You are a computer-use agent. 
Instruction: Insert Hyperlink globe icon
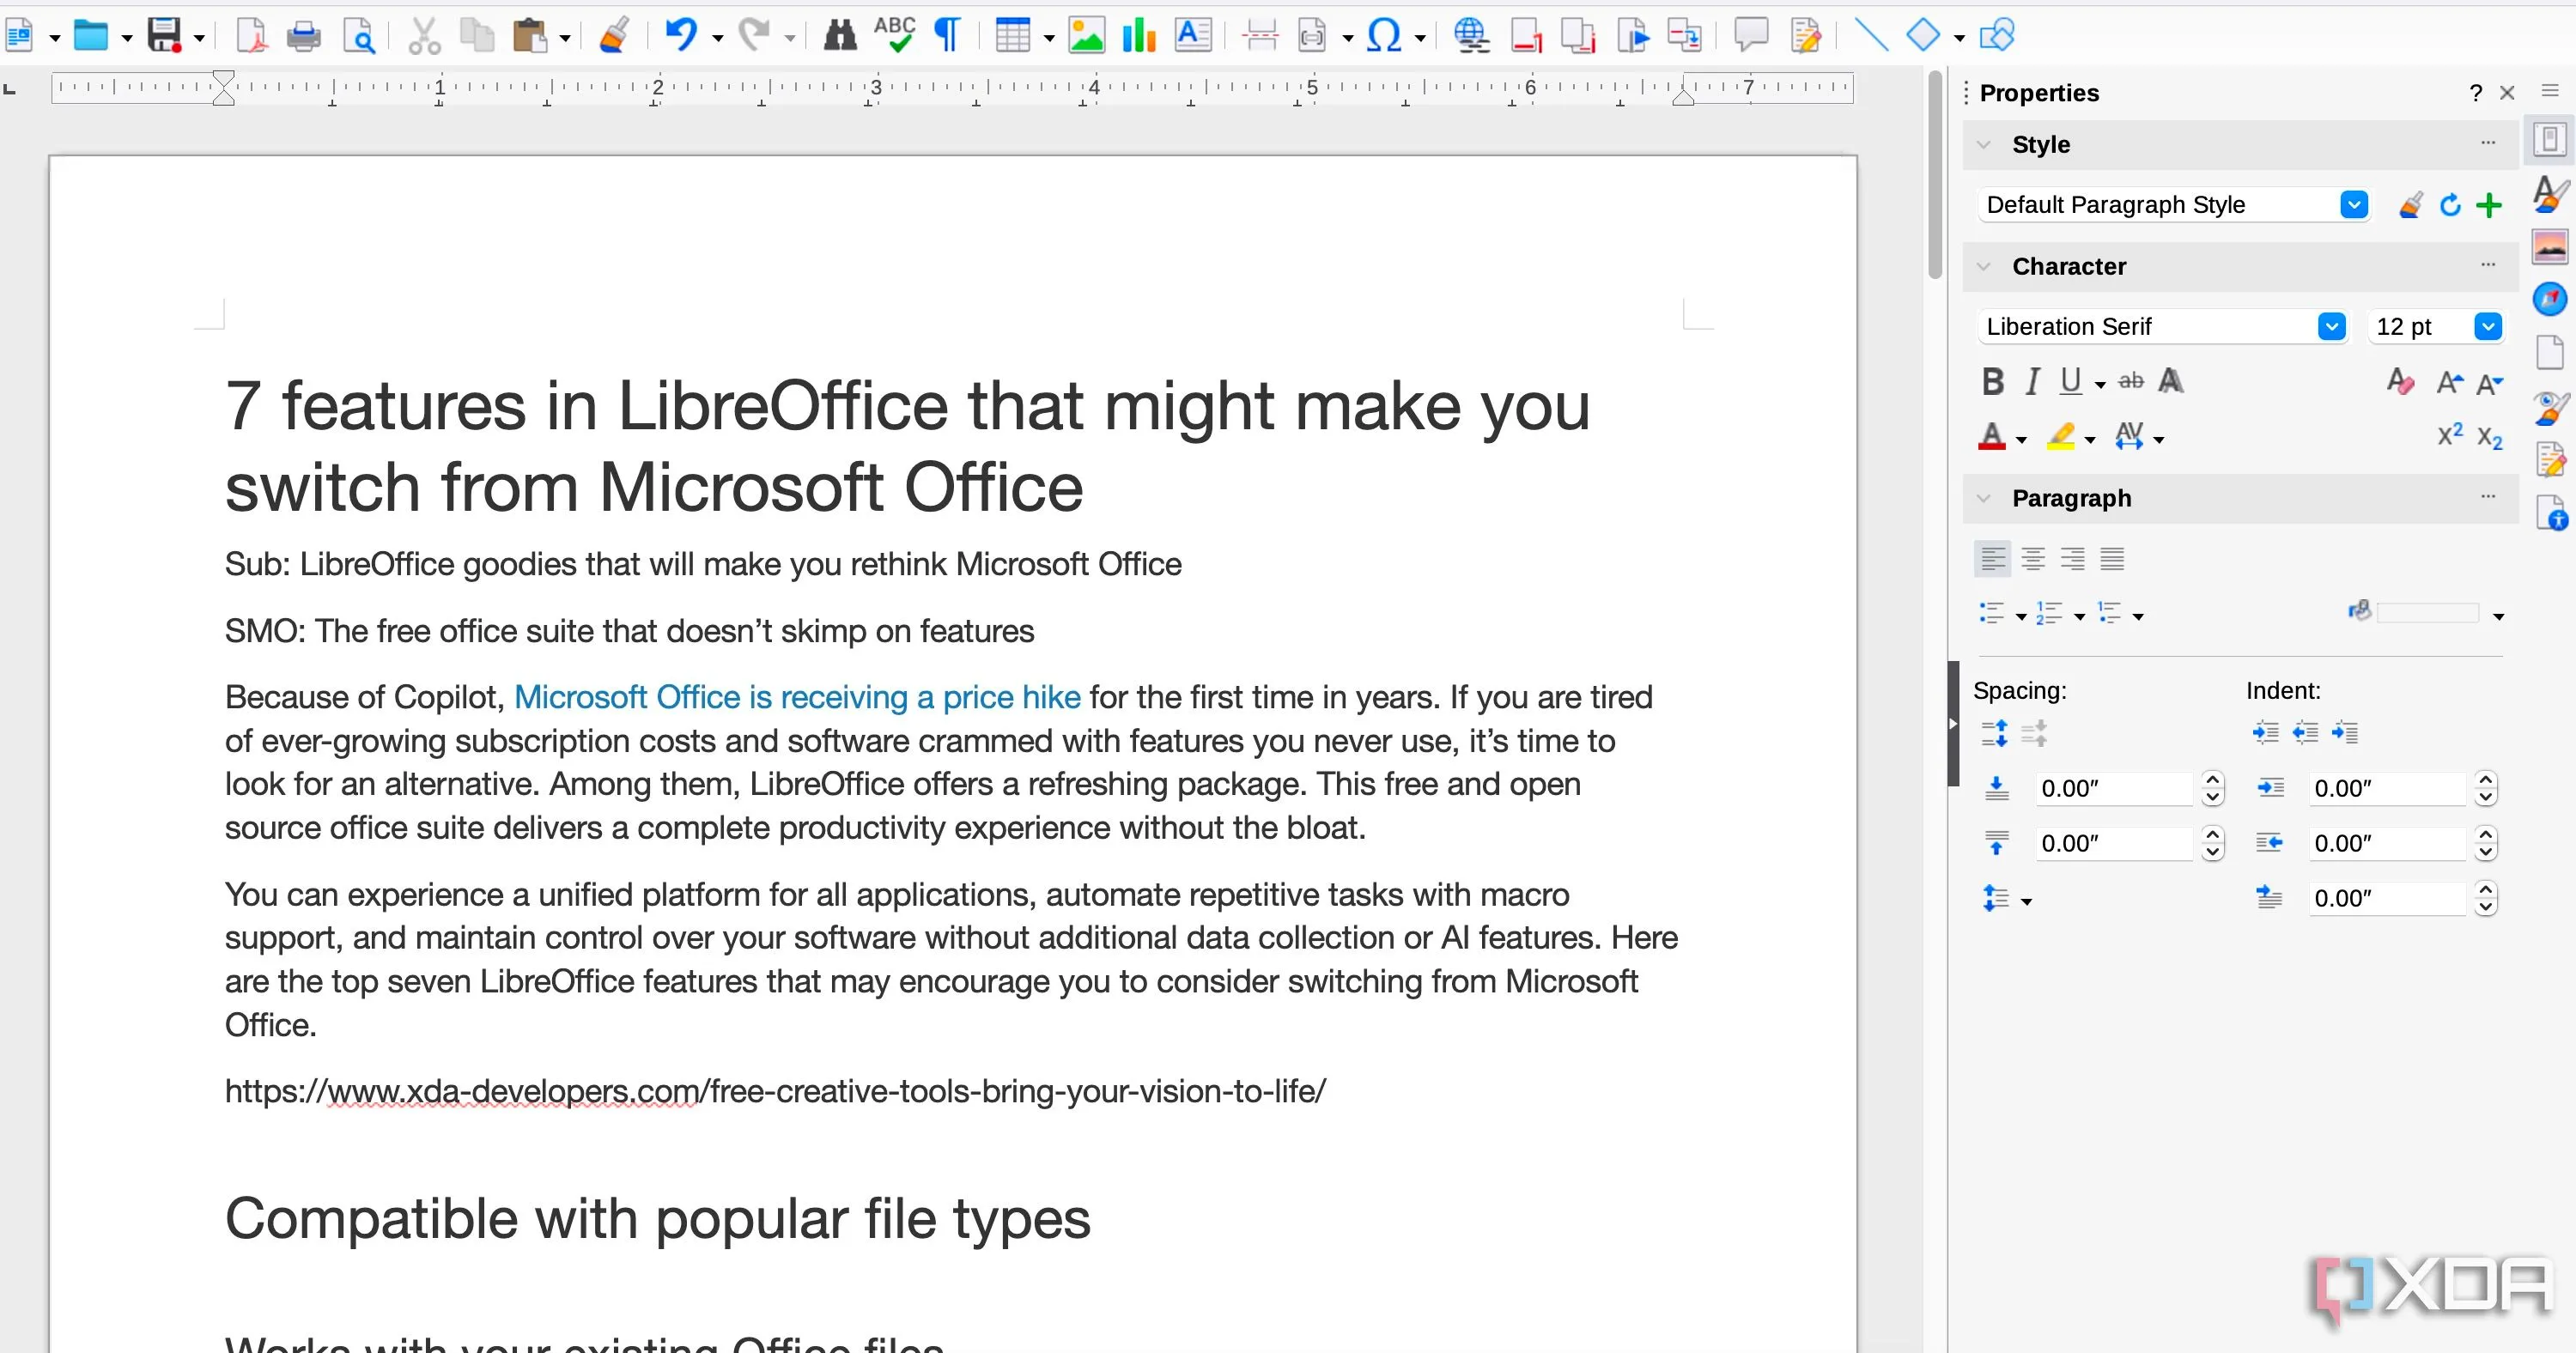click(x=1471, y=36)
